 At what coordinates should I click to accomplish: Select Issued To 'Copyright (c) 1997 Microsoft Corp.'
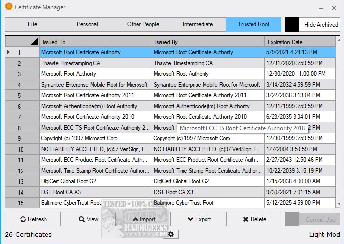(95, 138)
